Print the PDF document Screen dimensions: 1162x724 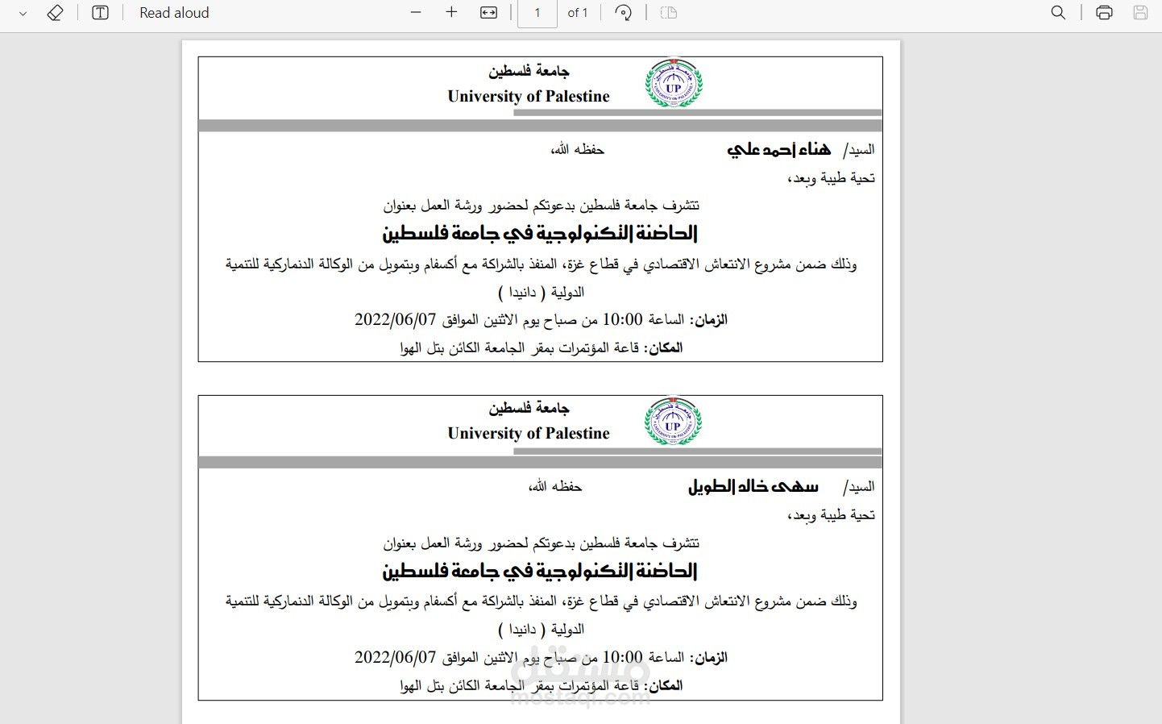click(1104, 13)
